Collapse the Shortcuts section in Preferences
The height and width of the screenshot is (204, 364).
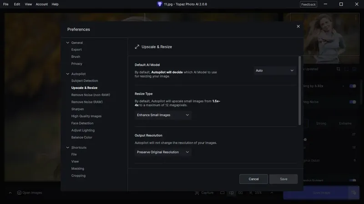pos(67,148)
